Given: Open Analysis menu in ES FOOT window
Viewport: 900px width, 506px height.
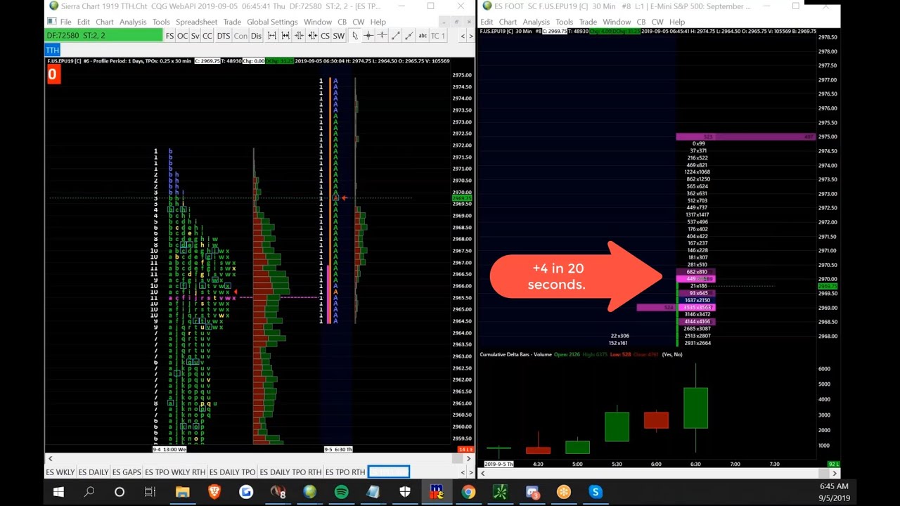Looking at the screenshot, I should [536, 22].
